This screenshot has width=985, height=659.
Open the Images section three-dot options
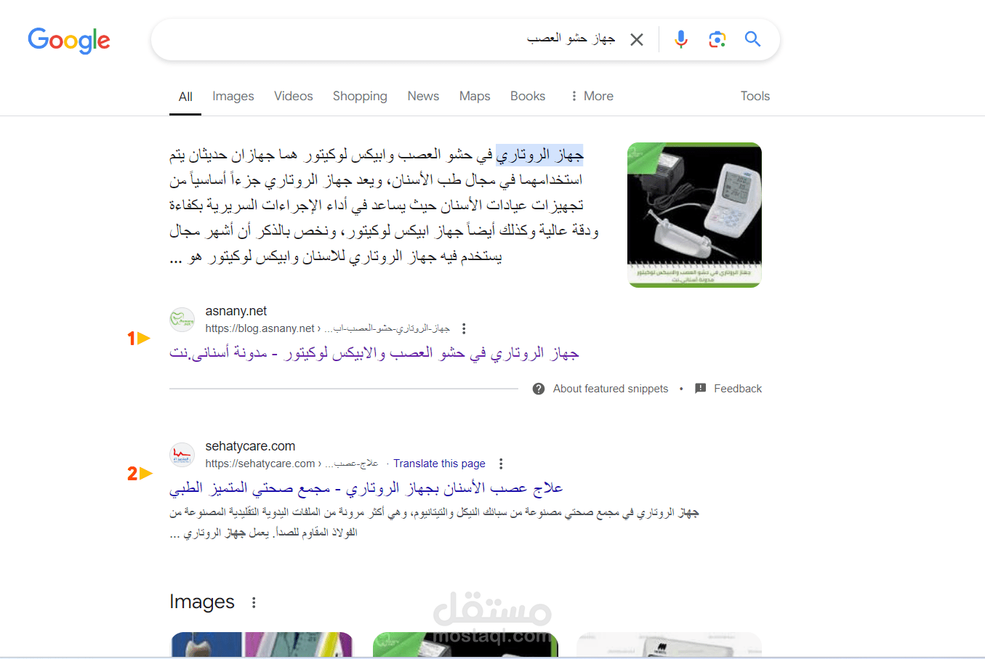coord(254,602)
